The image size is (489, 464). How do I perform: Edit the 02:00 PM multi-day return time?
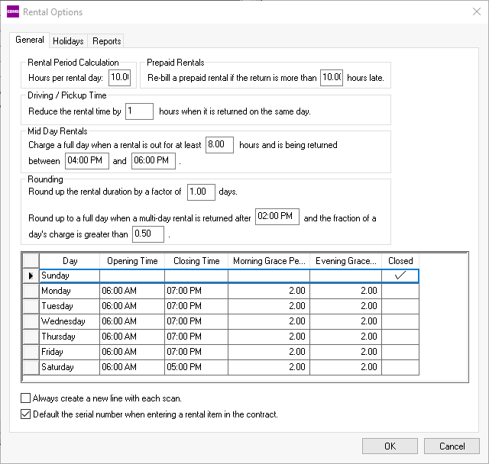[x=277, y=217]
